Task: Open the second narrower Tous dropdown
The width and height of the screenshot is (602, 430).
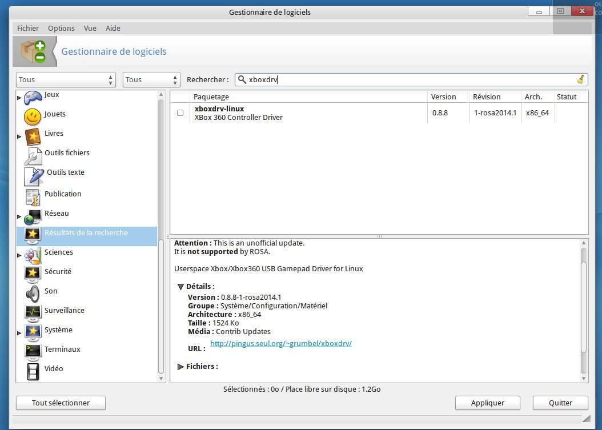Action: tap(151, 80)
